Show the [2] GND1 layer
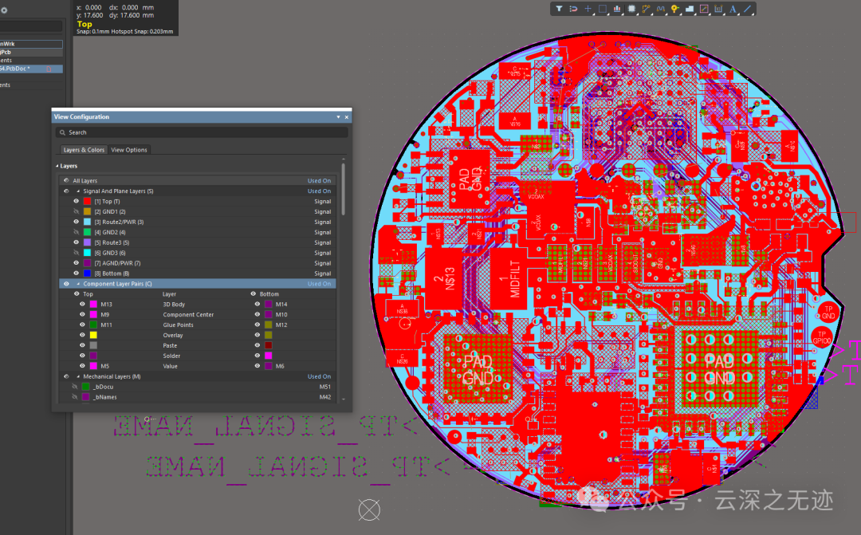 pyautogui.click(x=77, y=211)
